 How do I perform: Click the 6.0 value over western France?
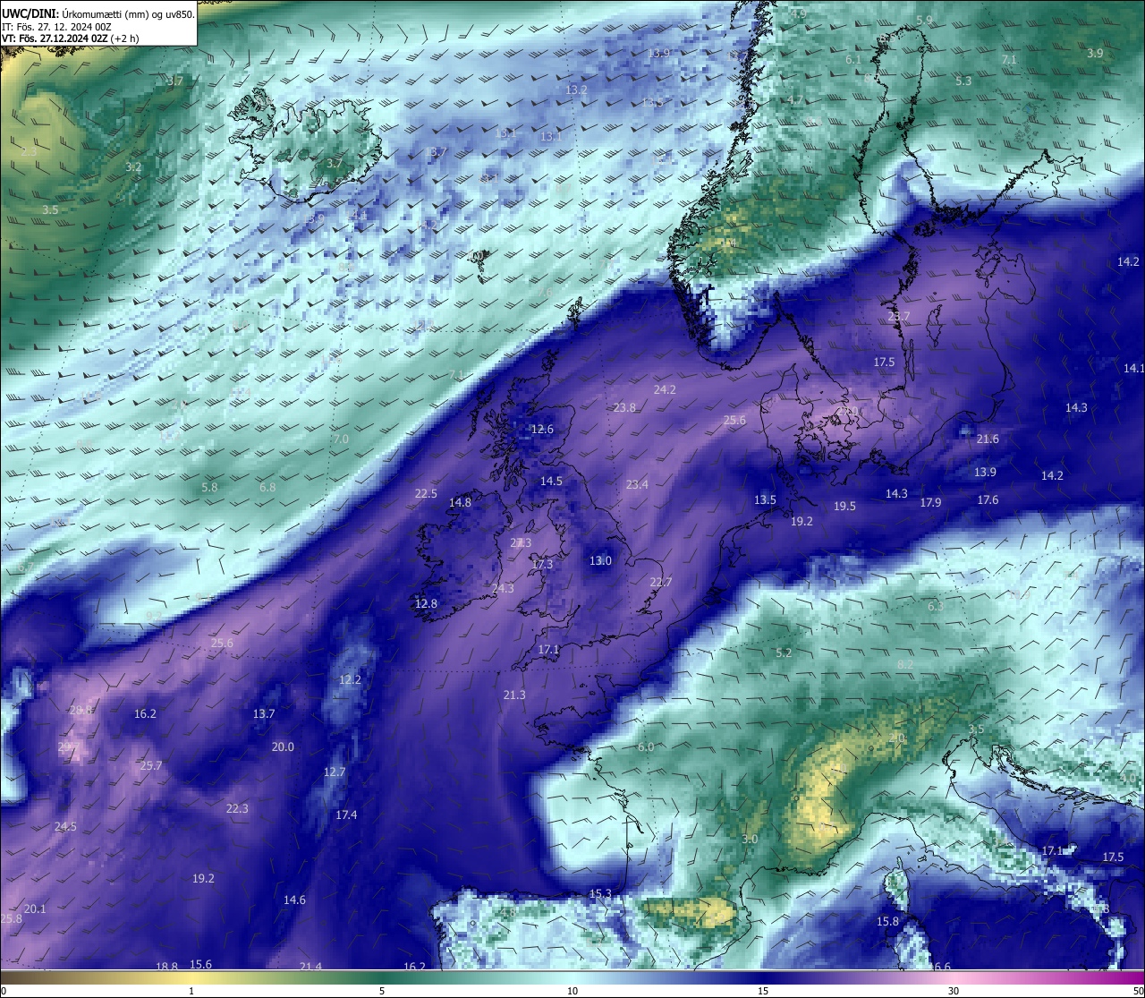coord(646,747)
